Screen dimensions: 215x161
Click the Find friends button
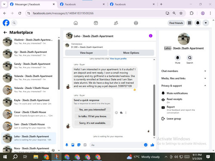point(176,23)
